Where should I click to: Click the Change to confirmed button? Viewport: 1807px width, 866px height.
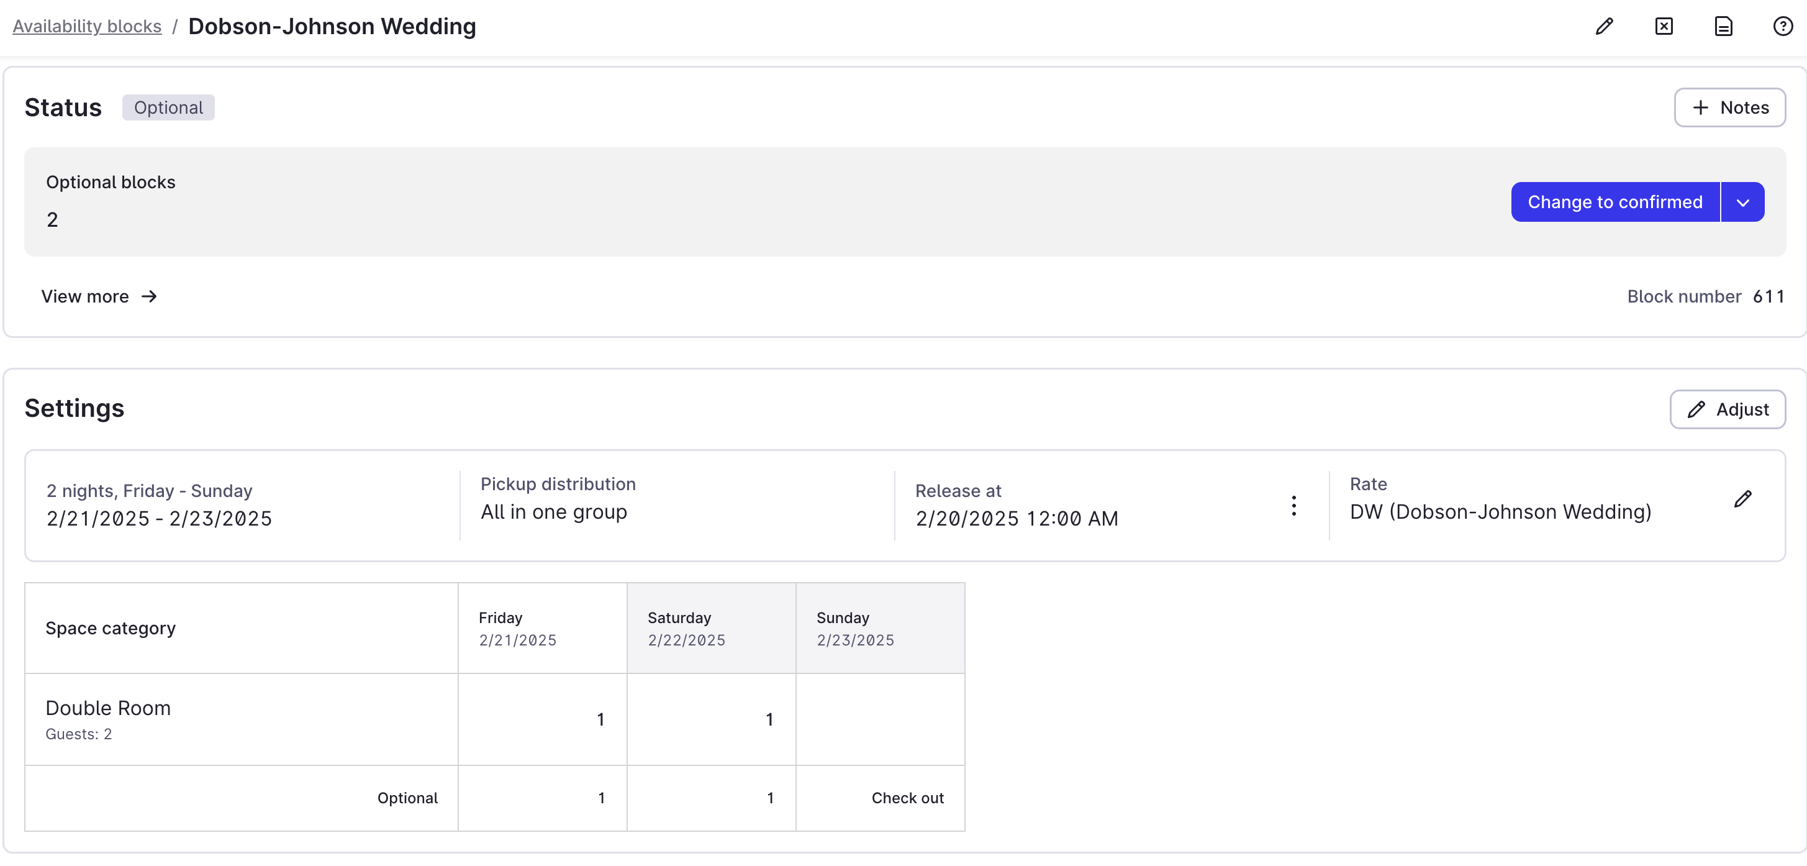(x=1615, y=202)
